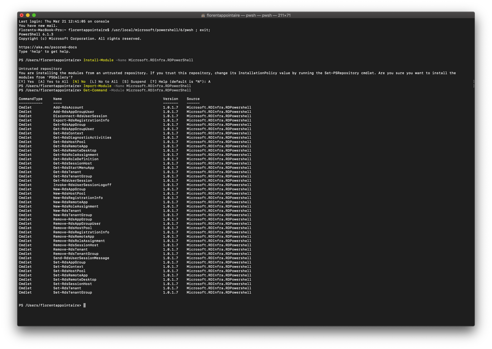Click Send-RdsUserSessionMessage cmdlet name

point(81,258)
